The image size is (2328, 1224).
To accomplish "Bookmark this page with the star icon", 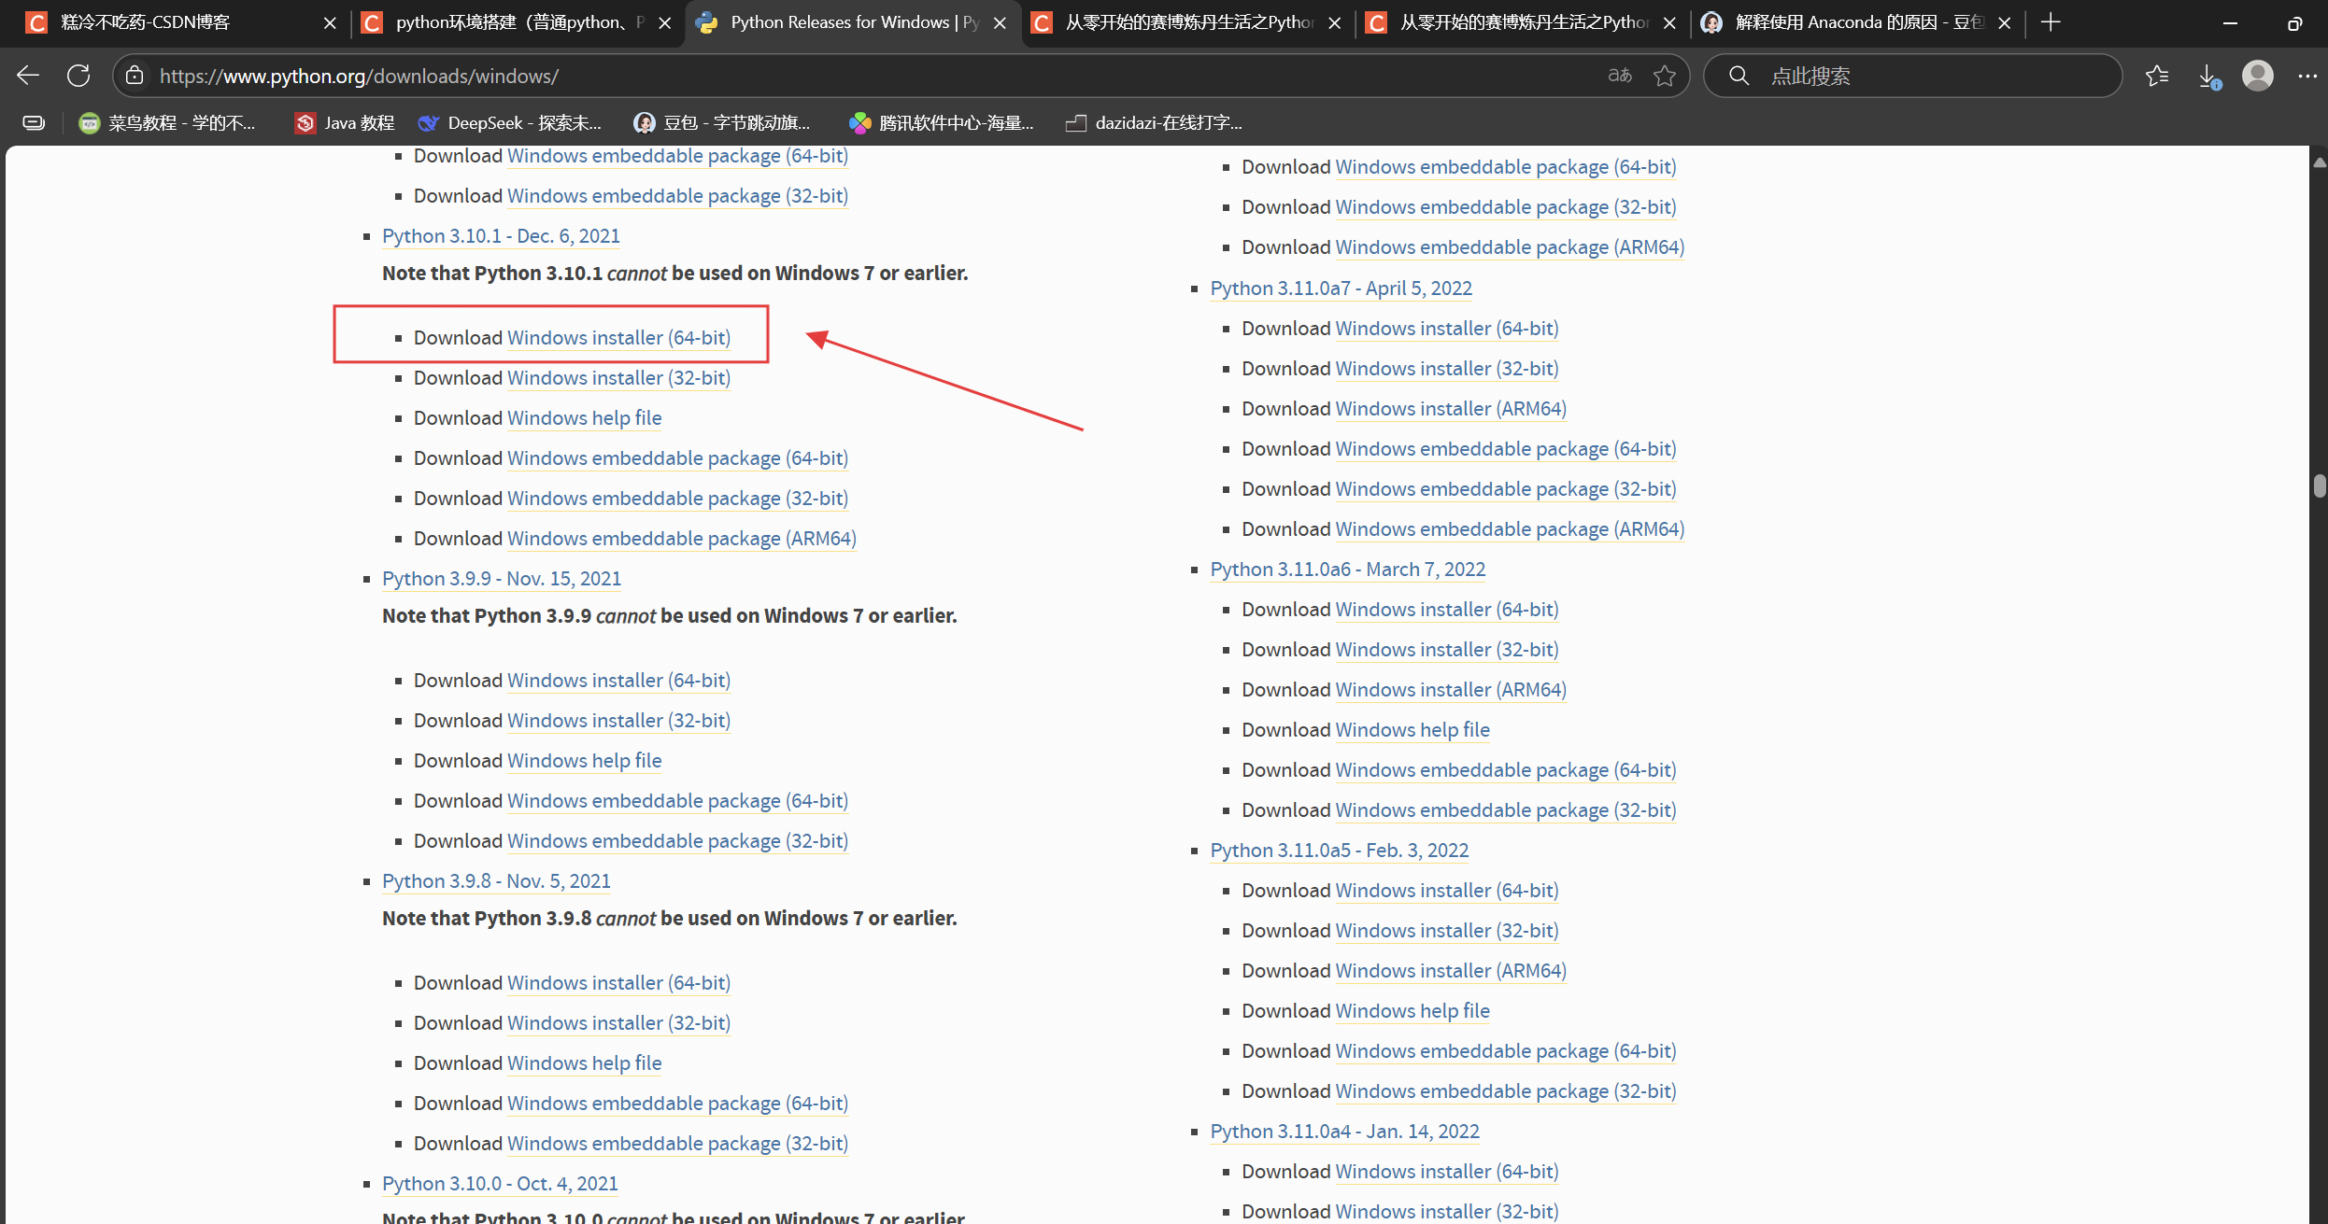I will tap(1665, 76).
